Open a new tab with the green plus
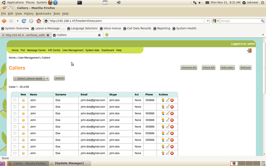 pyautogui.click(x=107, y=35)
